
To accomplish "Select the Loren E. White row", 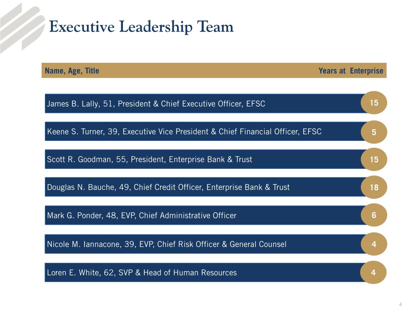I will pyautogui.click(x=202, y=273).
